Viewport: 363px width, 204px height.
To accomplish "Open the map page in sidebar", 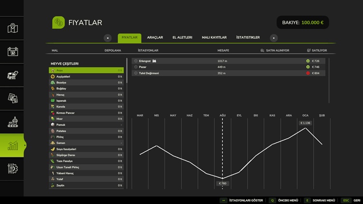I will pos(12,28).
